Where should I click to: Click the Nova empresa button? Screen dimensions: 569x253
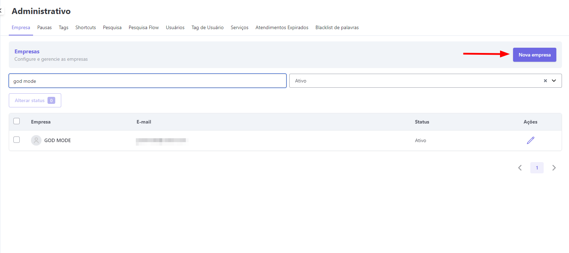point(535,55)
